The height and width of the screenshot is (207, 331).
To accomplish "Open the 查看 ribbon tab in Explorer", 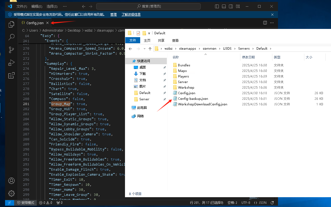I will click(175, 40).
